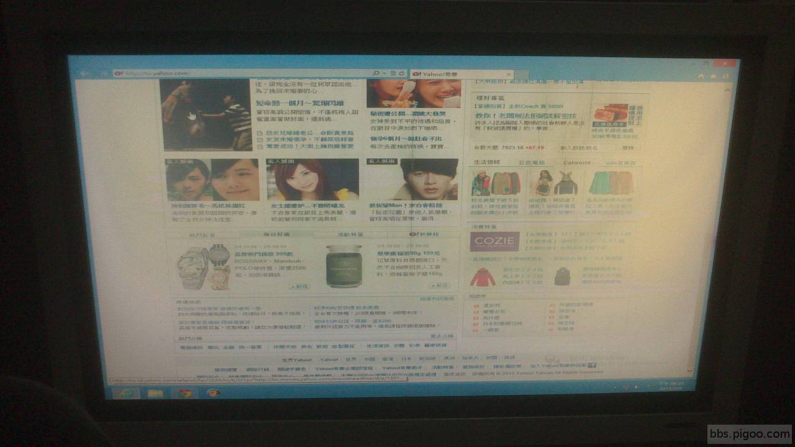The height and width of the screenshot is (447, 795).
Task: Click the 服務總覽 footer link
Action: [226, 369]
